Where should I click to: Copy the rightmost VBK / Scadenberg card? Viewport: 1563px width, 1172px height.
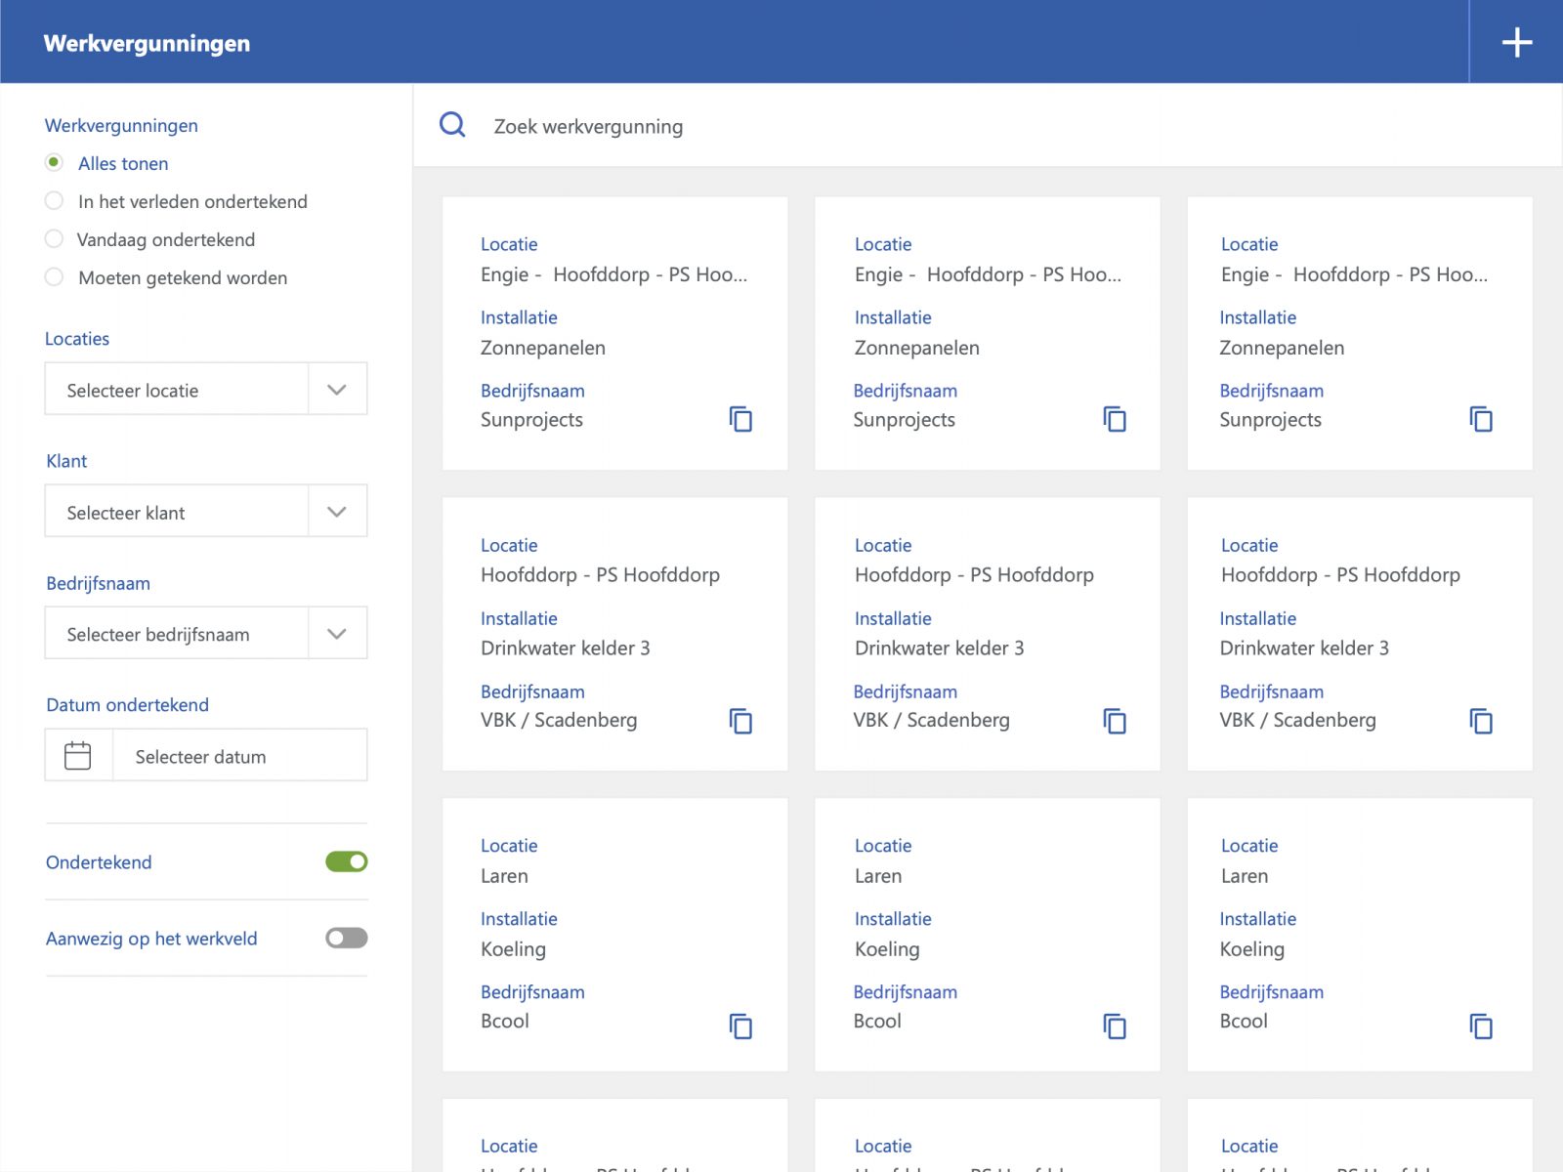click(1481, 721)
